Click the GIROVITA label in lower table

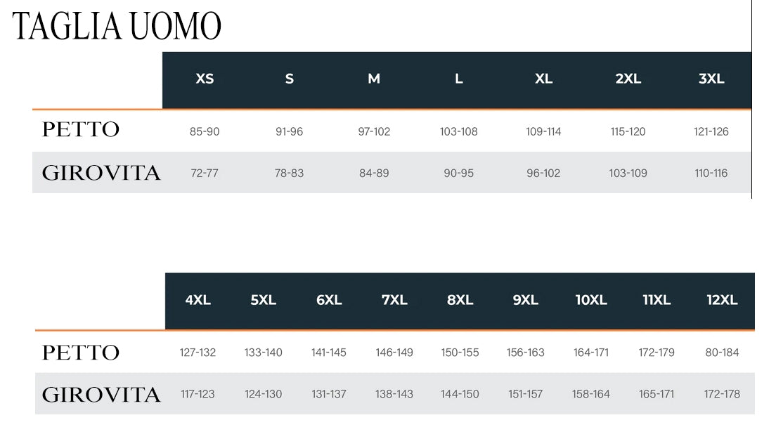tap(101, 395)
